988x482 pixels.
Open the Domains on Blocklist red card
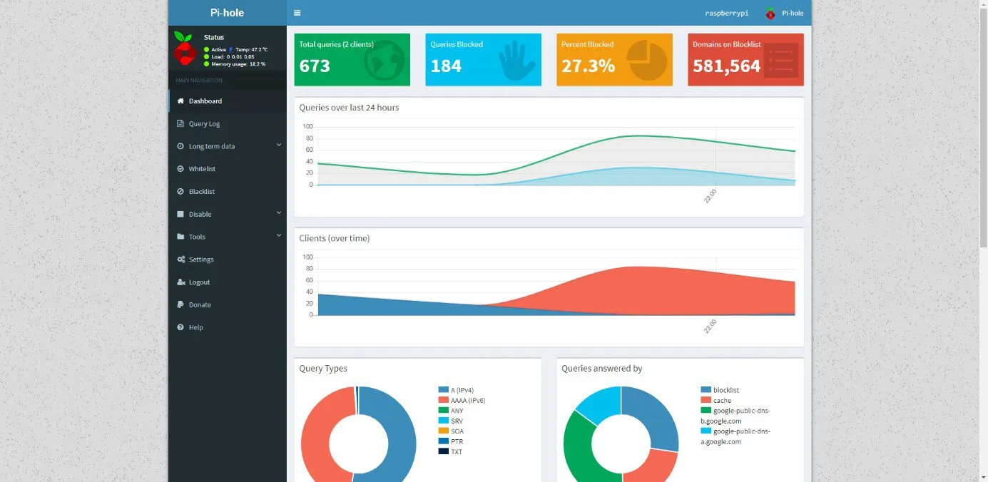(745, 60)
